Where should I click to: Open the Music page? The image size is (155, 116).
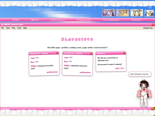(x=35, y=20)
